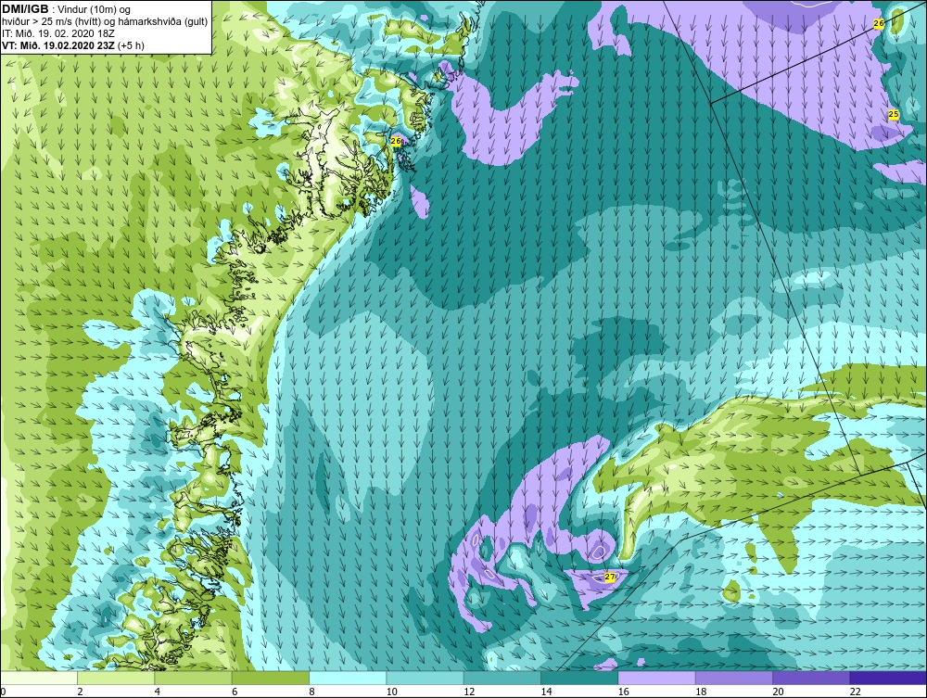Click the 4–6 m/s green legend swatch
The image size is (927, 698).
pyautogui.click(x=194, y=678)
